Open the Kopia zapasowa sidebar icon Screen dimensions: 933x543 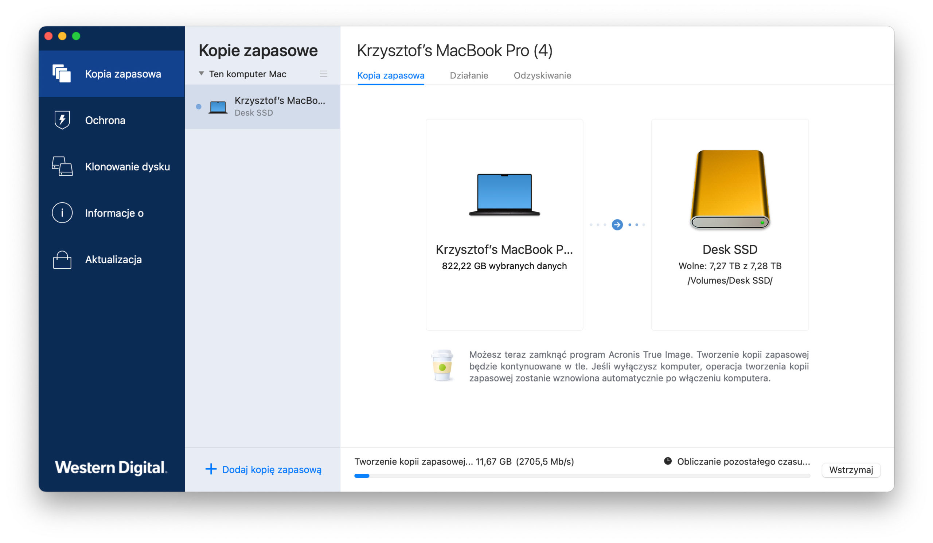tap(62, 73)
